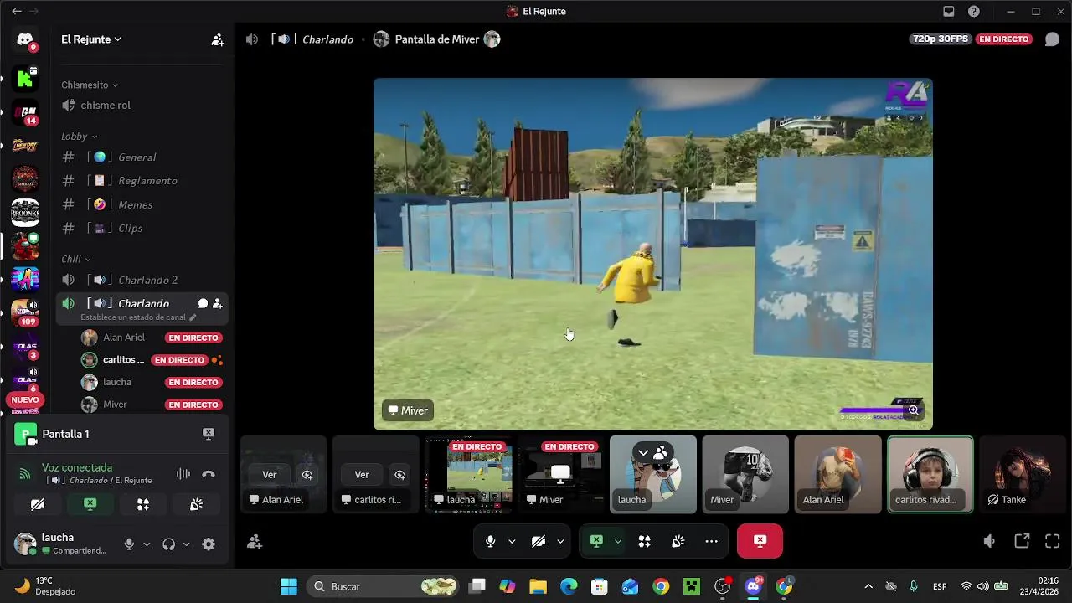
Task: Open screen share dropdown arrow in call bar
Action: (x=618, y=542)
